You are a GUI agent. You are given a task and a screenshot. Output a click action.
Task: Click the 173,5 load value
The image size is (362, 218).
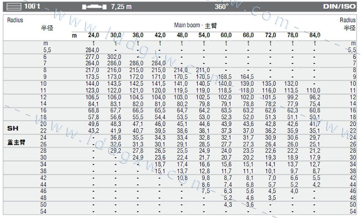[x=92, y=77]
